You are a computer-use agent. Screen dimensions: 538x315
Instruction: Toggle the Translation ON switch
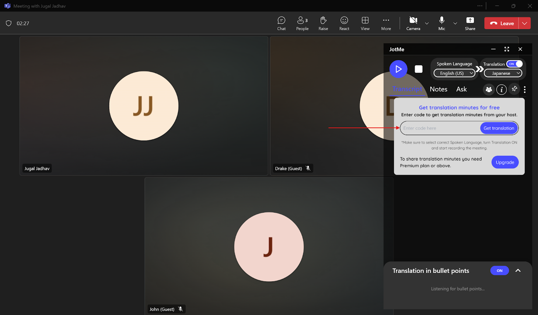[515, 64]
